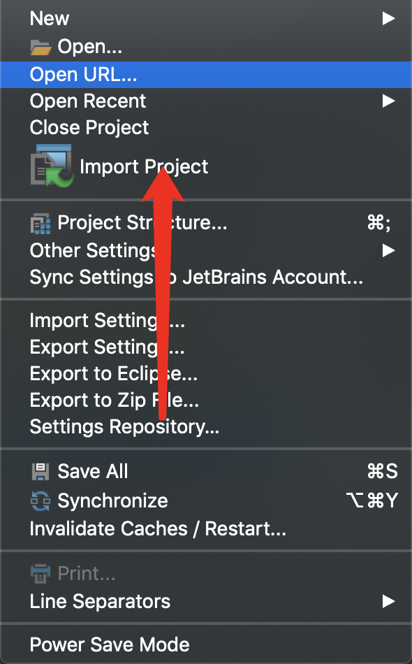
Task: Click the Synchronize refresh icon
Action: tap(41, 501)
